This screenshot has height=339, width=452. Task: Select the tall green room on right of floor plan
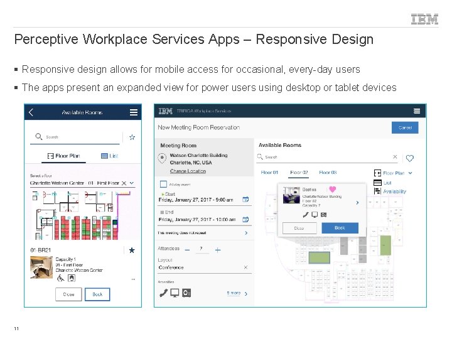click(385, 245)
